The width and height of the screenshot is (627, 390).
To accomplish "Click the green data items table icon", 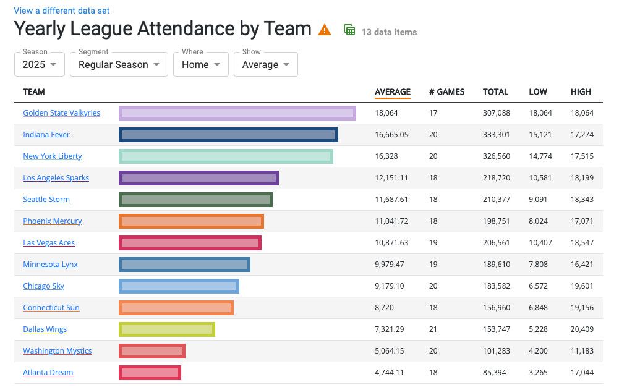I will click(x=349, y=30).
